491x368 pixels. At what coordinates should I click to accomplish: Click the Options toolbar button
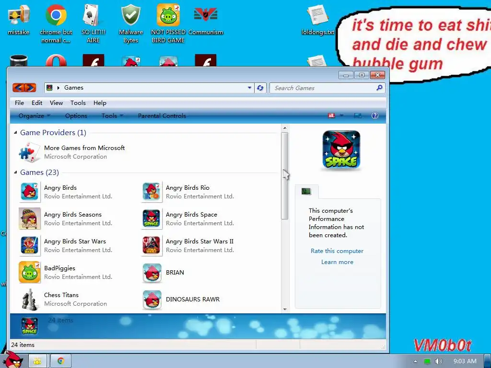[76, 116]
